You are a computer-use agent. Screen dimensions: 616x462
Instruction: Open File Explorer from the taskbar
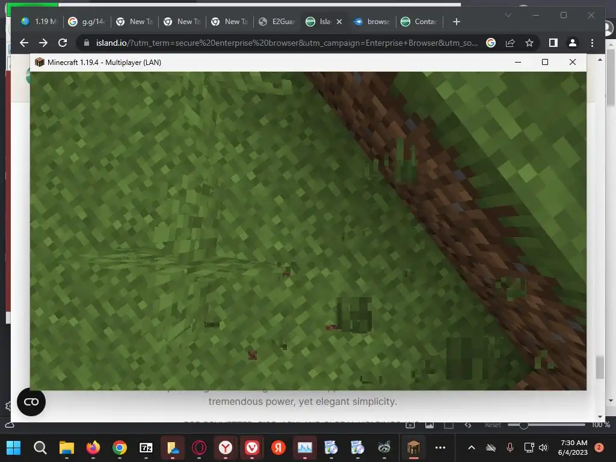pyautogui.click(x=66, y=448)
